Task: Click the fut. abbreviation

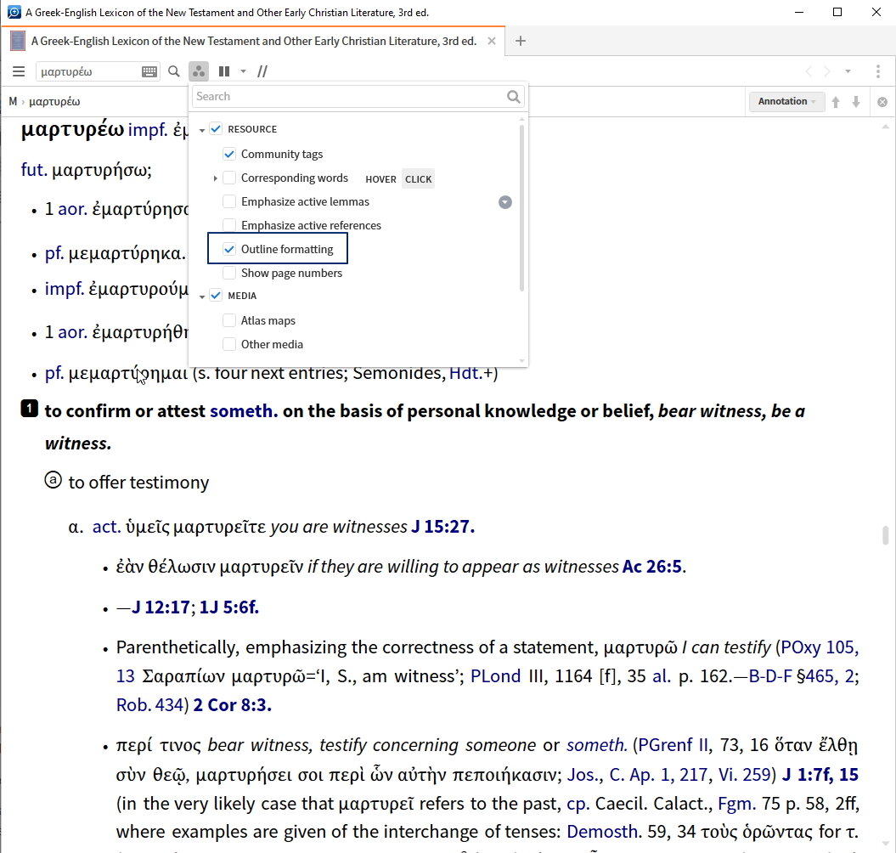Action: tap(34, 170)
